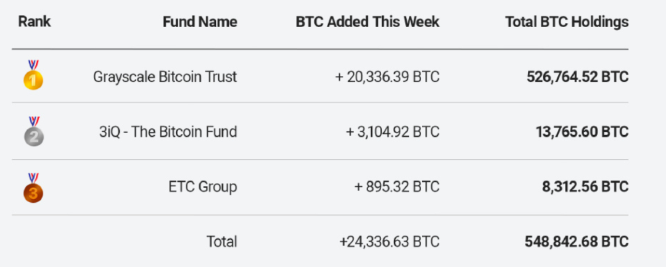This screenshot has height=267, width=666.
Task: Click the BTC Added This Week header
Action: coord(368,22)
